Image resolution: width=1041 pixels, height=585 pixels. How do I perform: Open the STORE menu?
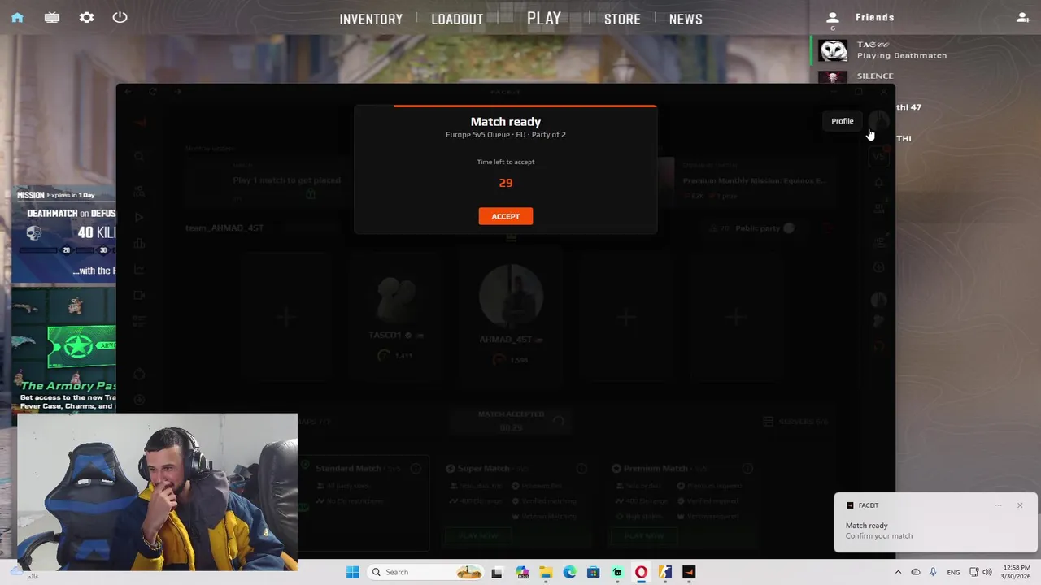tap(622, 19)
